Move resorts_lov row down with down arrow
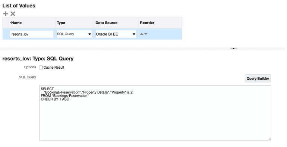 click(x=146, y=34)
